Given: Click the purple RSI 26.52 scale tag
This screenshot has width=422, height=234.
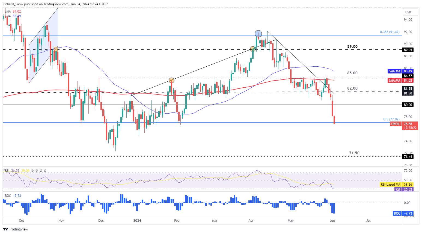Looking at the screenshot, I should pos(404,189).
